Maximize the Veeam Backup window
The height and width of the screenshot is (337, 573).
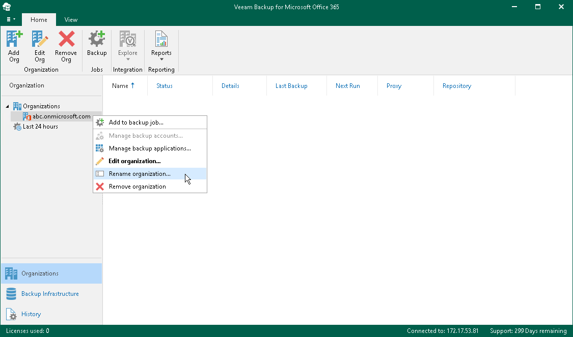click(537, 7)
